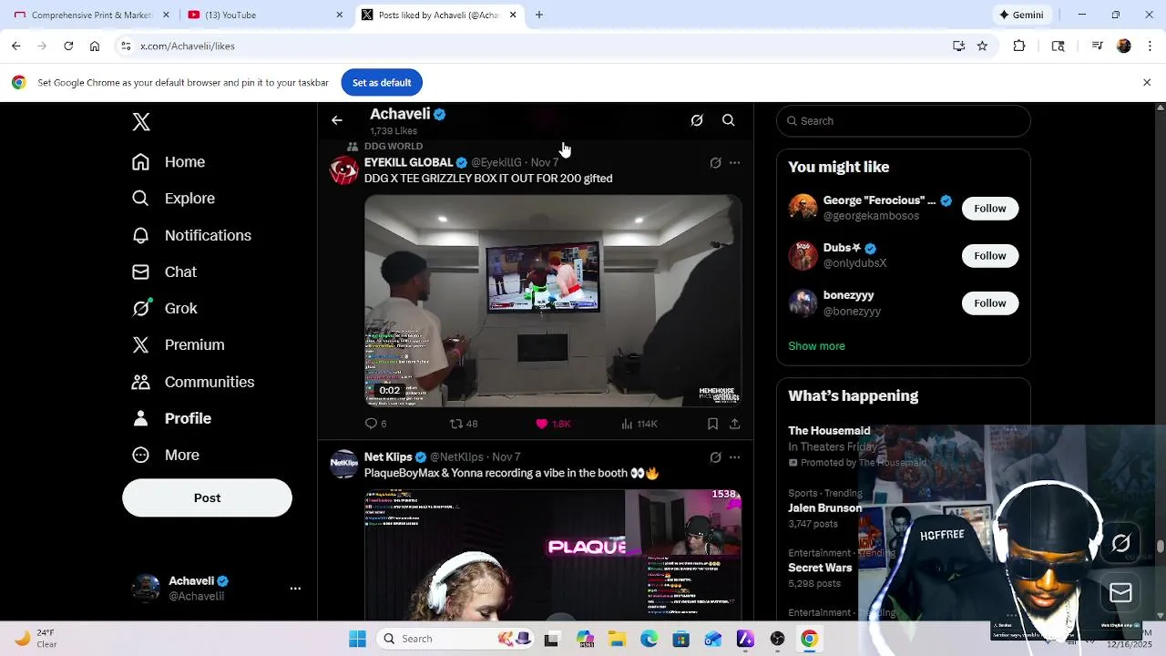Reply to the EYEKILL GLOBAL post
The image size is (1166, 656).
point(376,424)
